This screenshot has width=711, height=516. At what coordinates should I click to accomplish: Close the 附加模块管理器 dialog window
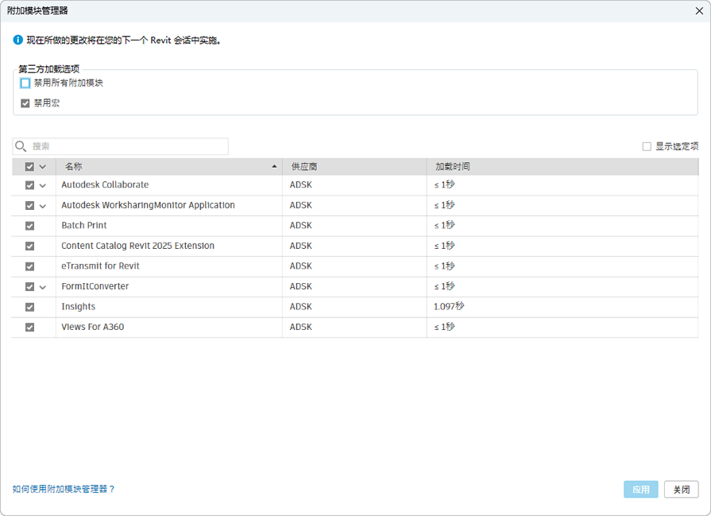coord(699,11)
